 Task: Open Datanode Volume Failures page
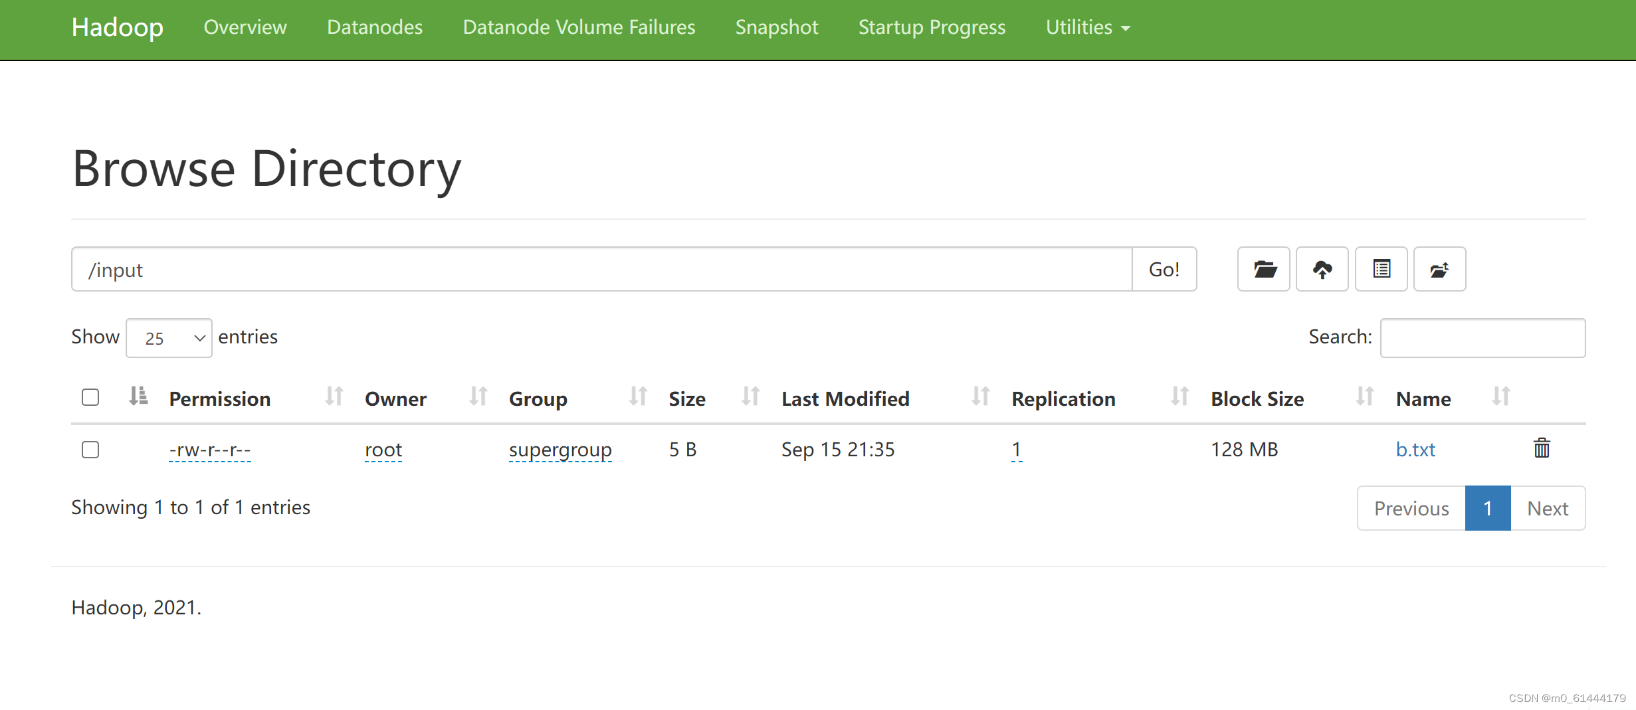579,27
